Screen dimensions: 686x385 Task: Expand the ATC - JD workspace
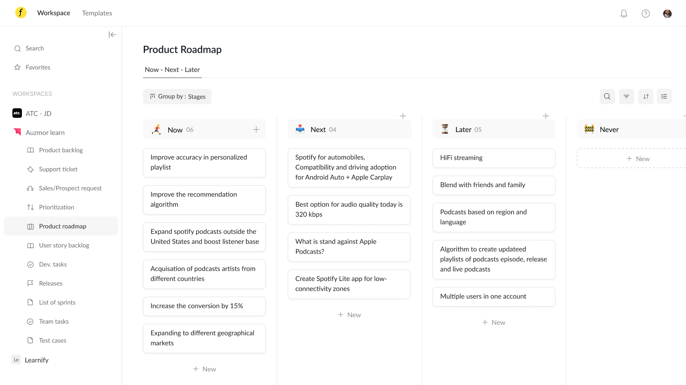(x=39, y=114)
